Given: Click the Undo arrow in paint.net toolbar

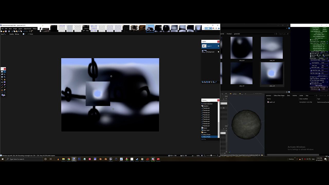Looking at the screenshot, I should (24, 31).
